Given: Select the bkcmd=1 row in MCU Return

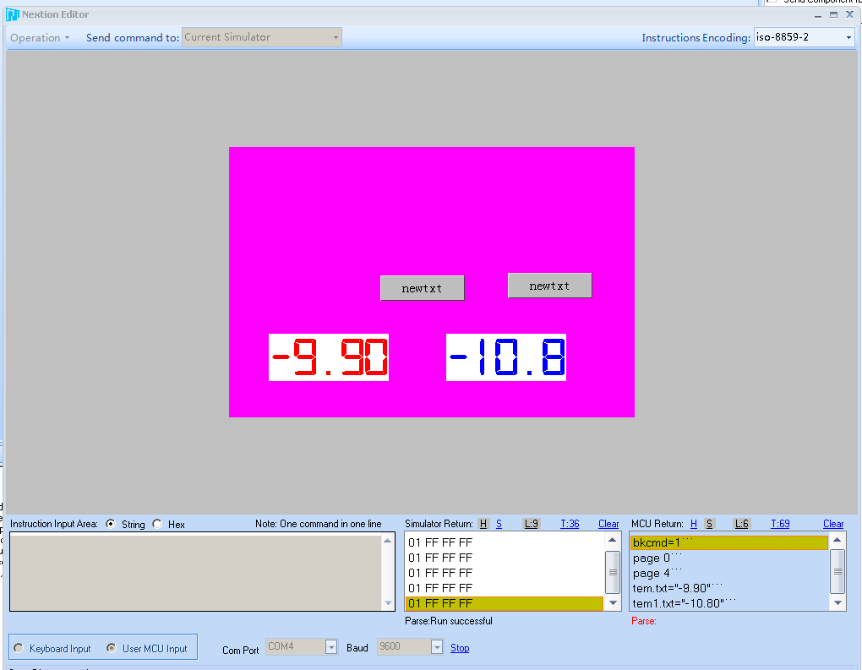Looking at the screenshot, I should click(x=729, y=542).
